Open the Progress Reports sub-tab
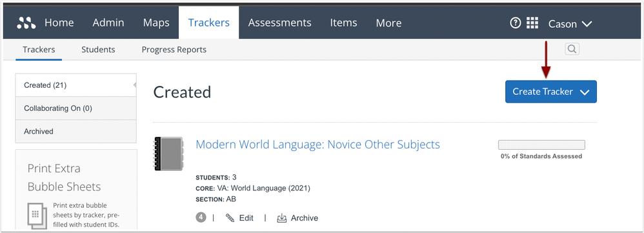 [174, 50]
